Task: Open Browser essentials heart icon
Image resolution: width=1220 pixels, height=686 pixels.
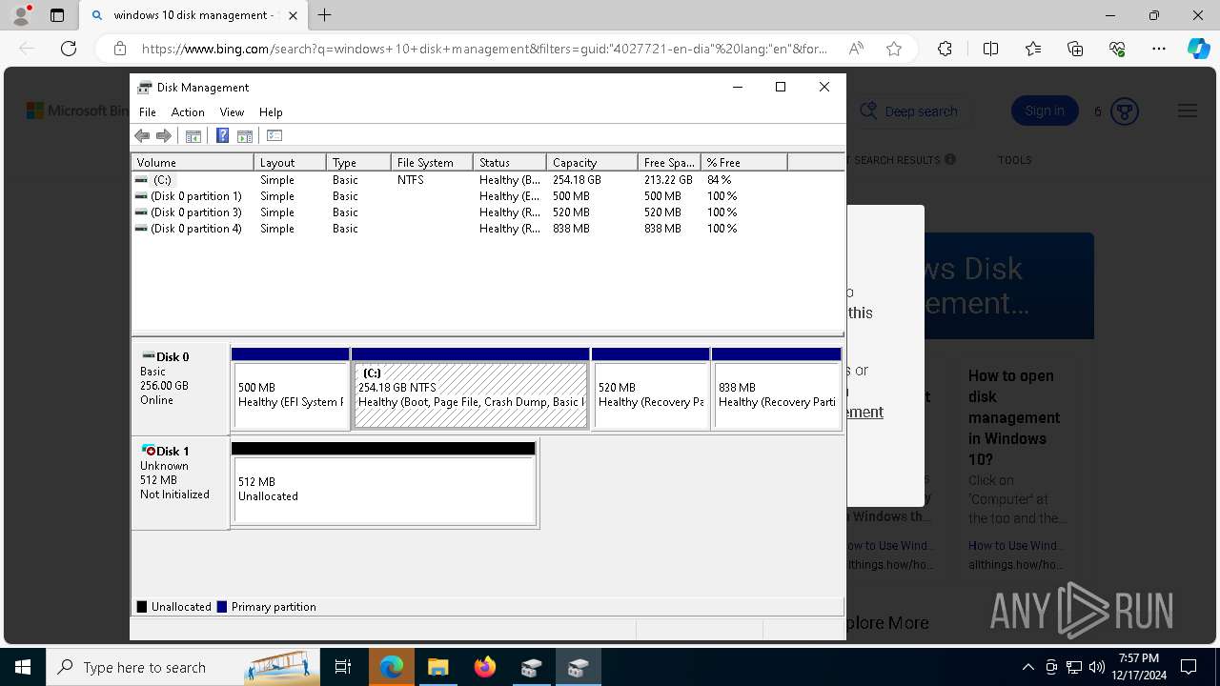Action: coord(1117,49)
